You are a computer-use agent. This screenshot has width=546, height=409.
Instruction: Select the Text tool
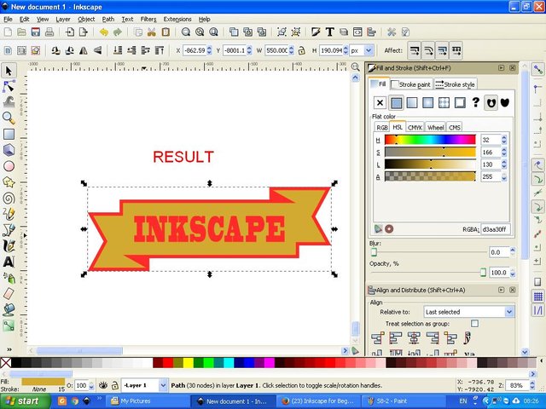coord(9,262)
